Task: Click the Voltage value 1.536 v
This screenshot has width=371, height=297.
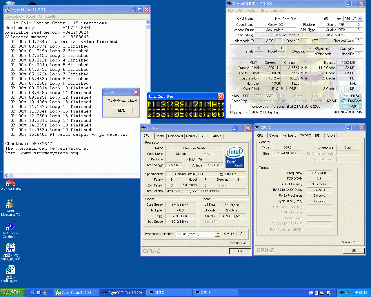Action: click(x=213, y=165)
